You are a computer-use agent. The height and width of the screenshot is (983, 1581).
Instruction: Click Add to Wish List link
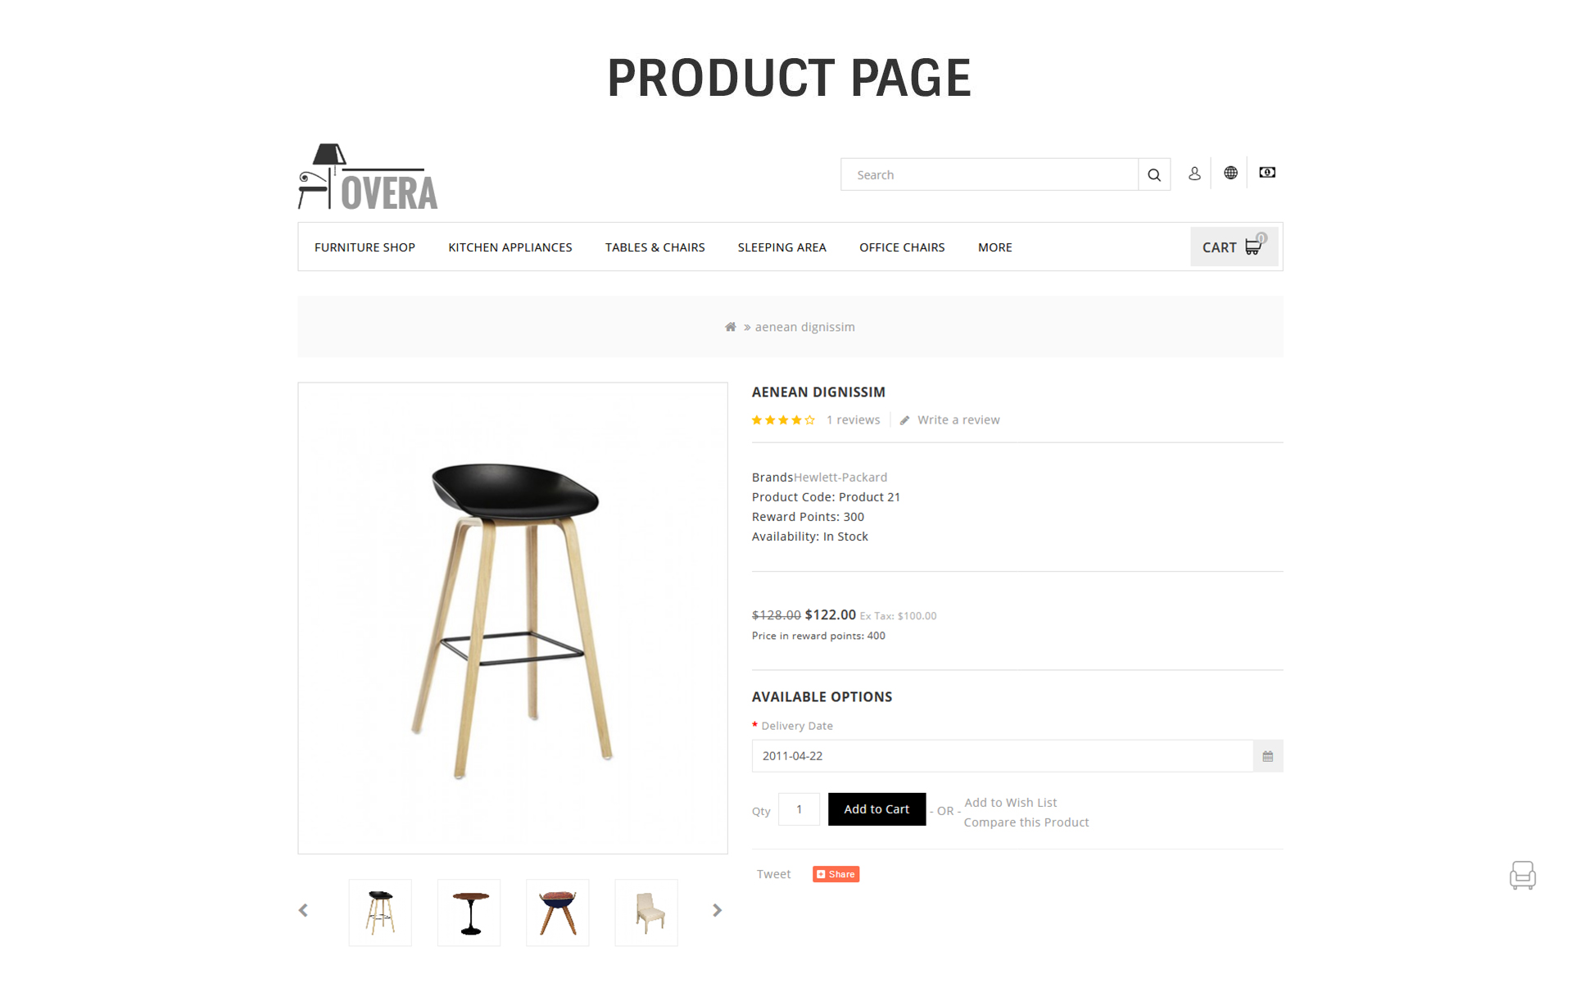point(1010,803)
